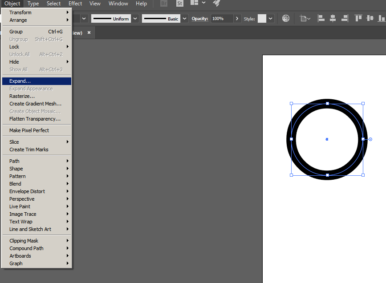Click the rocket GPU performance icon
The height and width of the screenshot is (283, 386).
click(x=216, y=3)
